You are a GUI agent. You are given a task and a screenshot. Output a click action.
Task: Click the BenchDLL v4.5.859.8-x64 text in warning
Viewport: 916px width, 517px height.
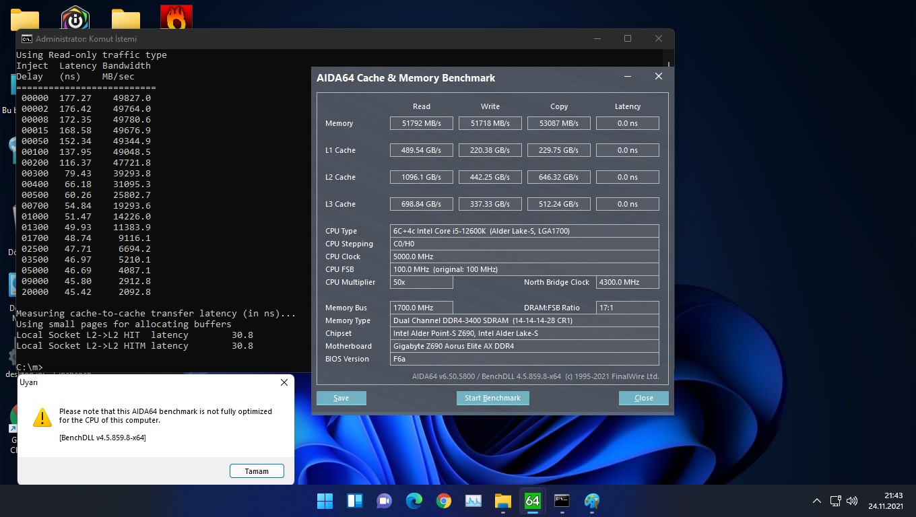click(102, 438)
